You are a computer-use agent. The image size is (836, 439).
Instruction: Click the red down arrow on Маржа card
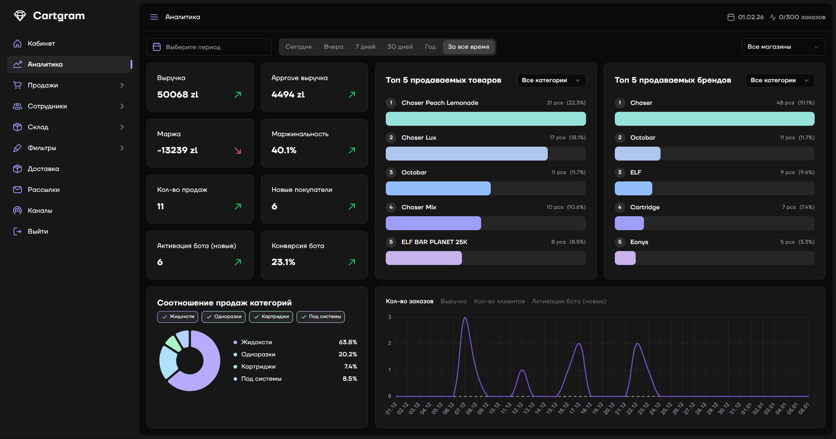coord(238,151)
